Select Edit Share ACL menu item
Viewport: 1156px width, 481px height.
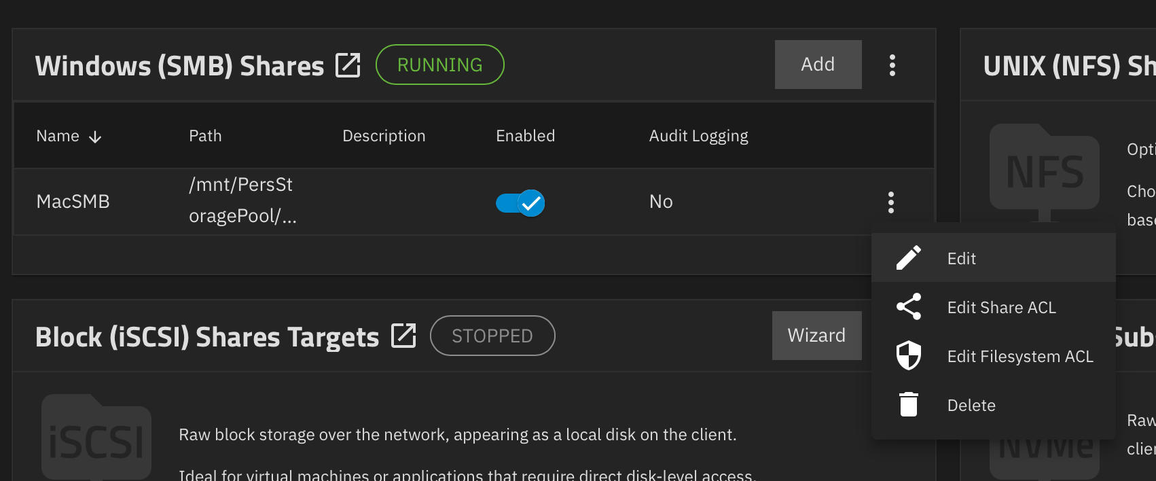coord(1001,307)
